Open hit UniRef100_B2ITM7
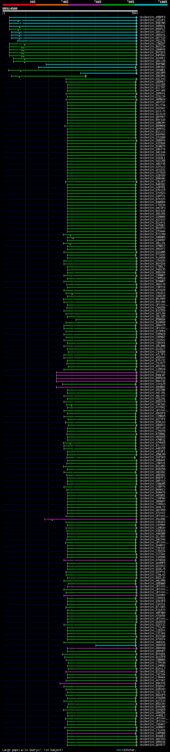Viewport: 170px width, 752px height. (x=152, y=87)
